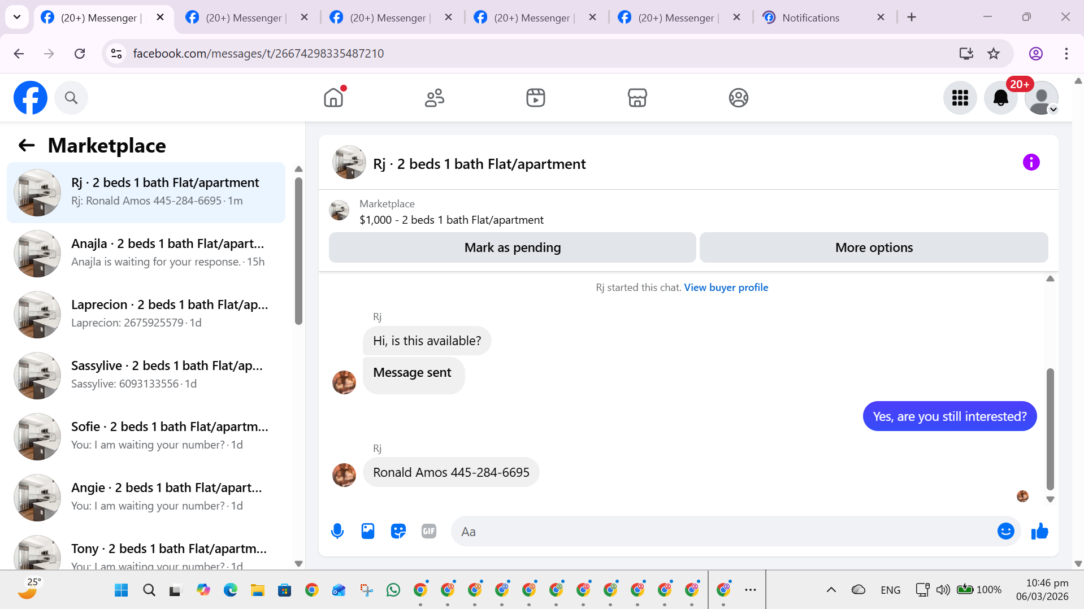Switch to the fifth Messenger tab
The height and width of the screenshot is (609, 1084).
[x=680, y=18]
